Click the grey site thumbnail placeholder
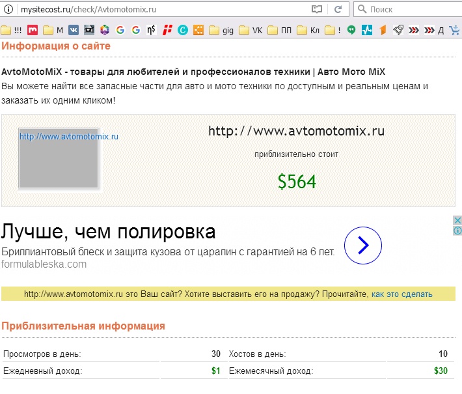Image resolution: width=462 pixels, height=394 pixels. [x=58, y=158]
